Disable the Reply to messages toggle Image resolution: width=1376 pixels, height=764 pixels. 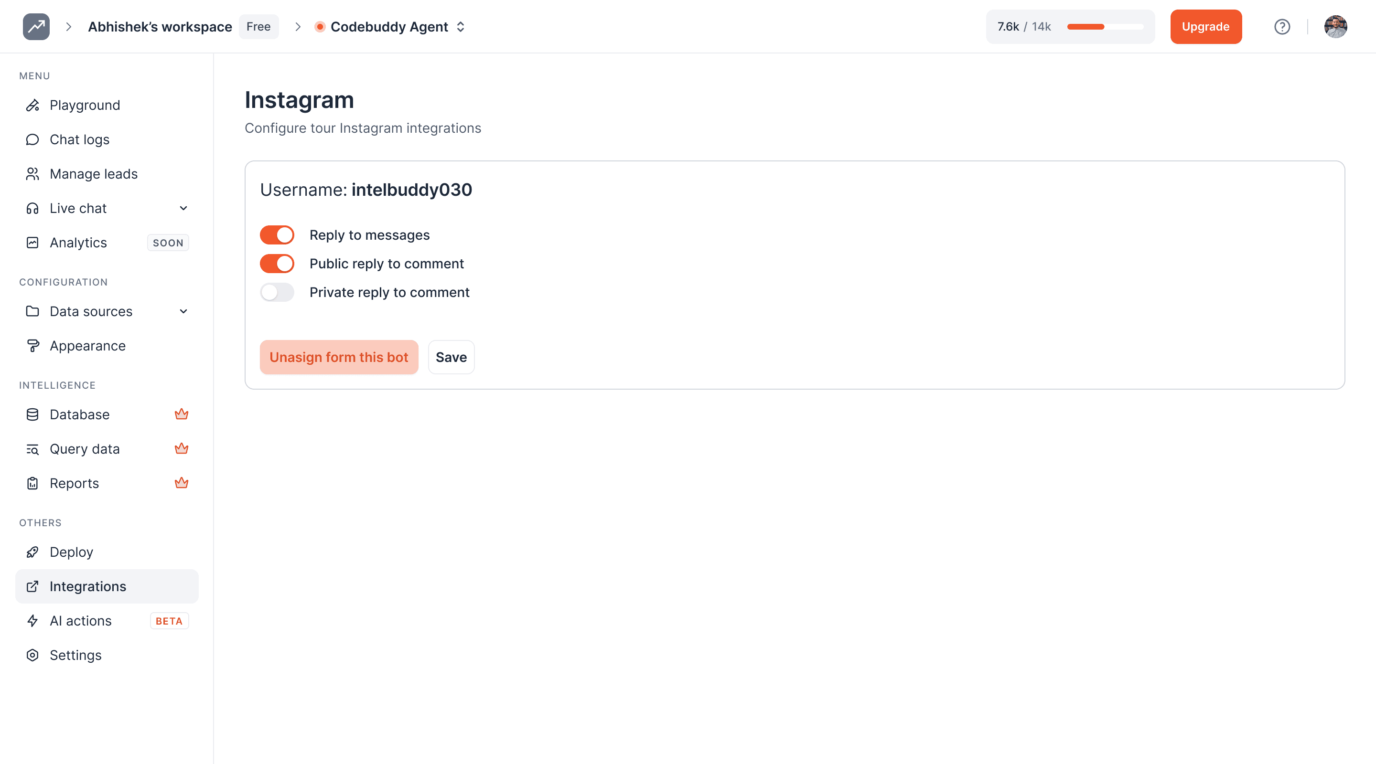[x=277, y=235]
